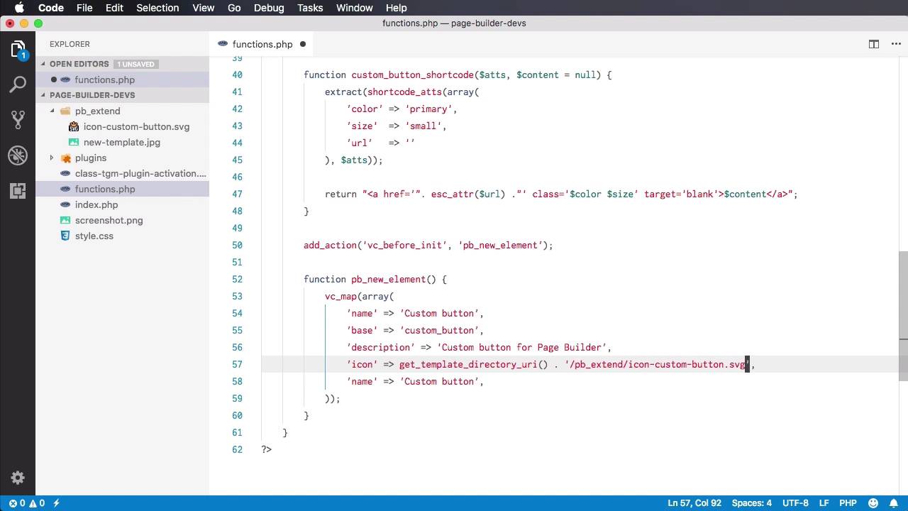This screenshot has width=908, height=511.
Task: Change language mode via PHP item
Action: [848, 503]
